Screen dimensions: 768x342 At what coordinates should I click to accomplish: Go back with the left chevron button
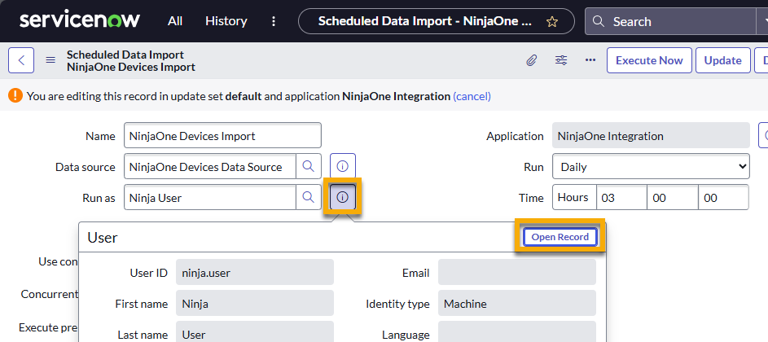click(21, 60)
